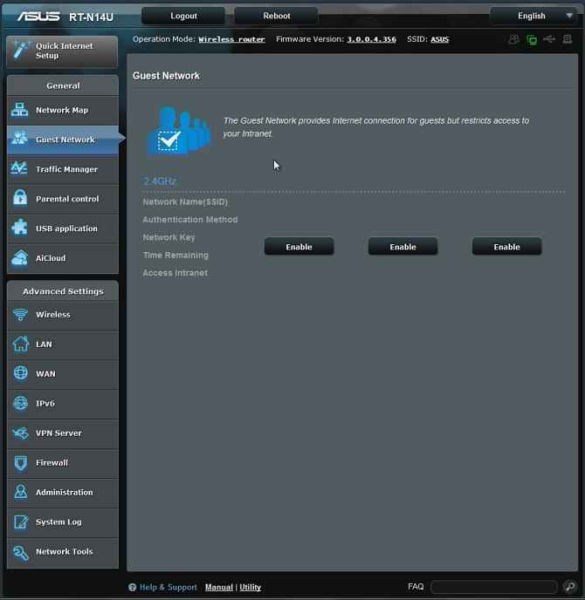This screenshot has height=600, width=585.
Task: Click the System Log notepad icon
Action: pos(21,522)
